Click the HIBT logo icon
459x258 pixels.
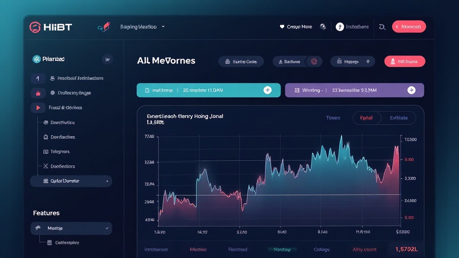(x=35, y=27)
